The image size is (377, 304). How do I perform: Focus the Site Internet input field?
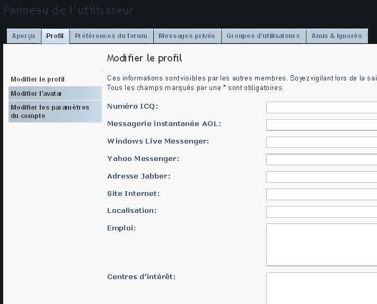click(321, 194)
